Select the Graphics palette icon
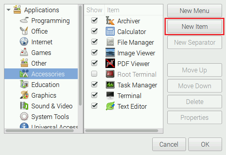226x155 pixels. 24,95
